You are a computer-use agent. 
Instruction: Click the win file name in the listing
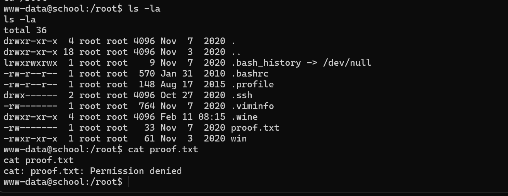tap(239, 138)
